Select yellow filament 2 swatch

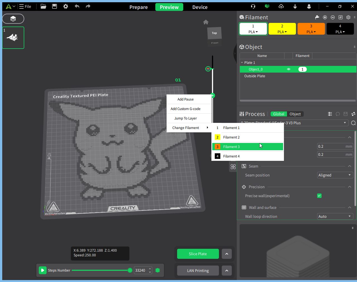[282, 29]
